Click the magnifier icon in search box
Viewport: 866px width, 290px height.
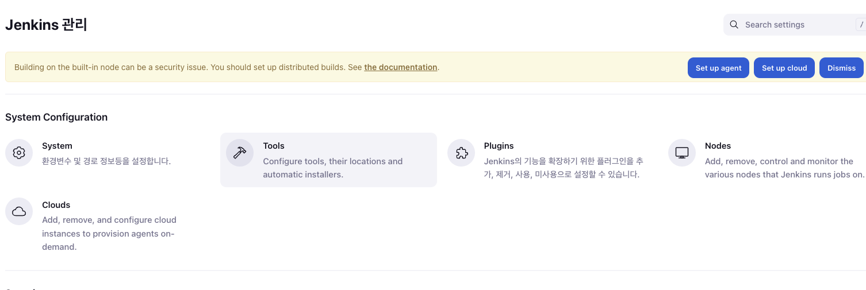point(734,25)
